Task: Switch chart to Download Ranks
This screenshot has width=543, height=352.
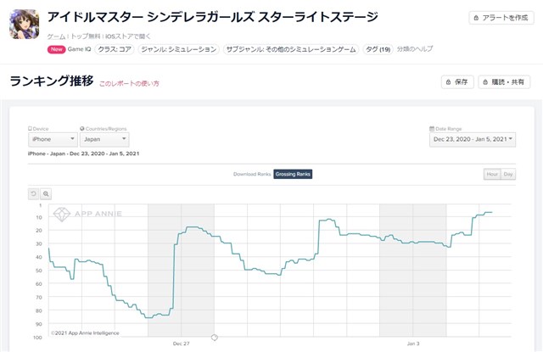Action: click(x=252, y=174)
